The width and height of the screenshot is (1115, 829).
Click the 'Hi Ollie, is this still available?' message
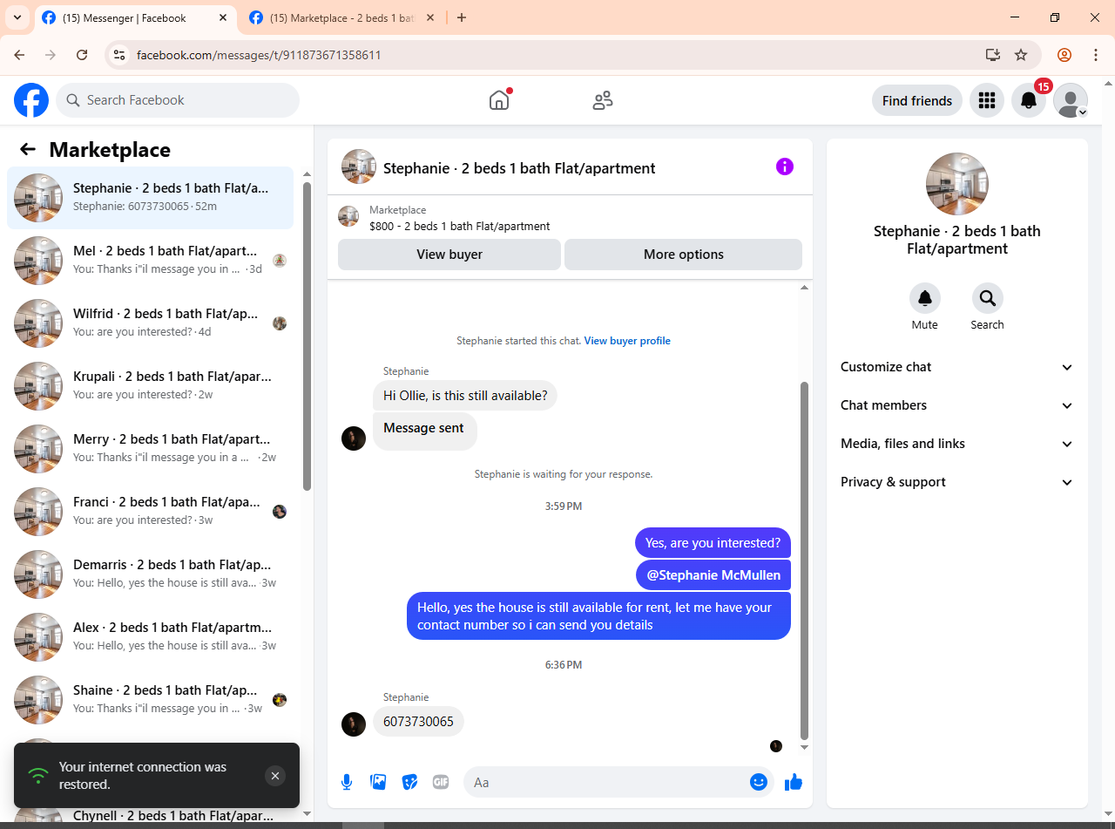(x=465, y=395)
